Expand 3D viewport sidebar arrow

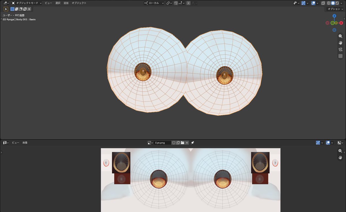(345, 19)
